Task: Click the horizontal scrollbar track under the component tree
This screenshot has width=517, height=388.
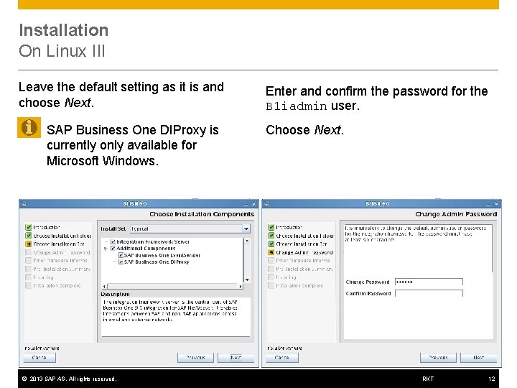Action: click(172, 287)
